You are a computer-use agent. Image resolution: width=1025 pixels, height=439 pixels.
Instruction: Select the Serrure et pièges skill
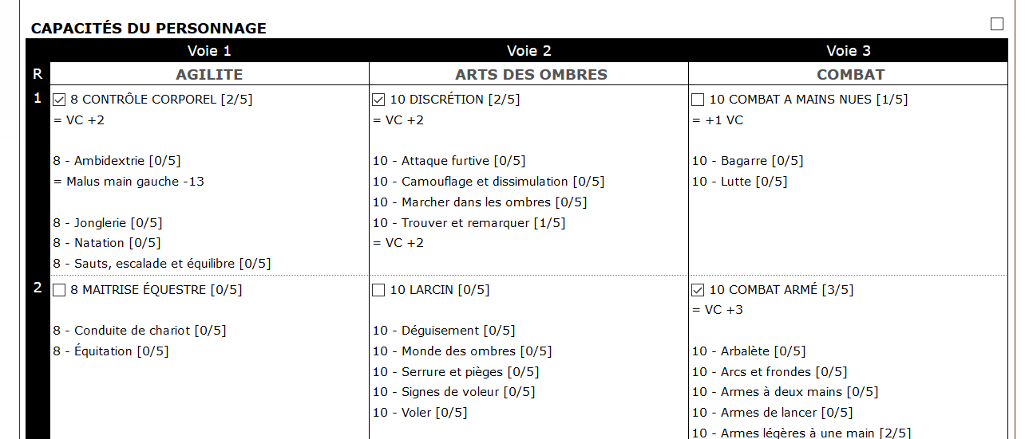455,372
